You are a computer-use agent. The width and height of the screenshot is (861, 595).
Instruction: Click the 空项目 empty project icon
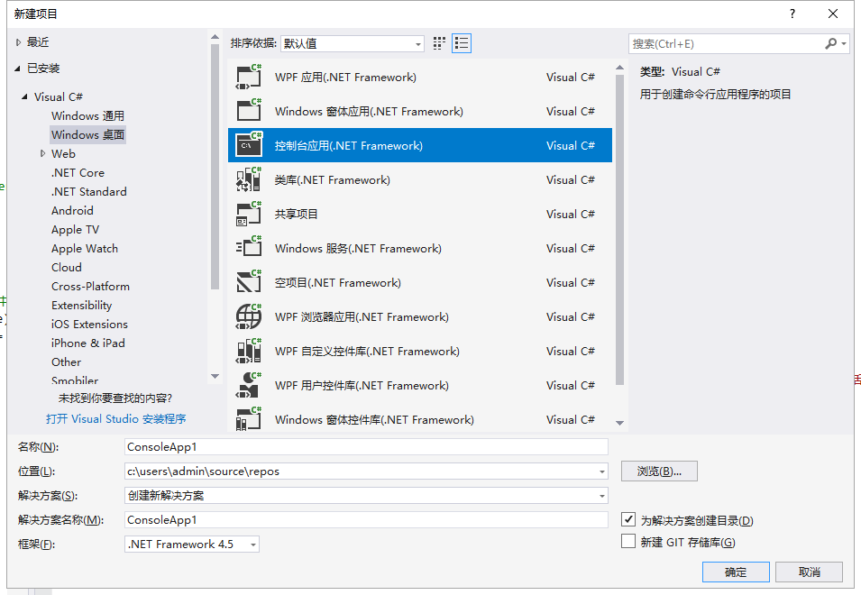pos(248,282)
